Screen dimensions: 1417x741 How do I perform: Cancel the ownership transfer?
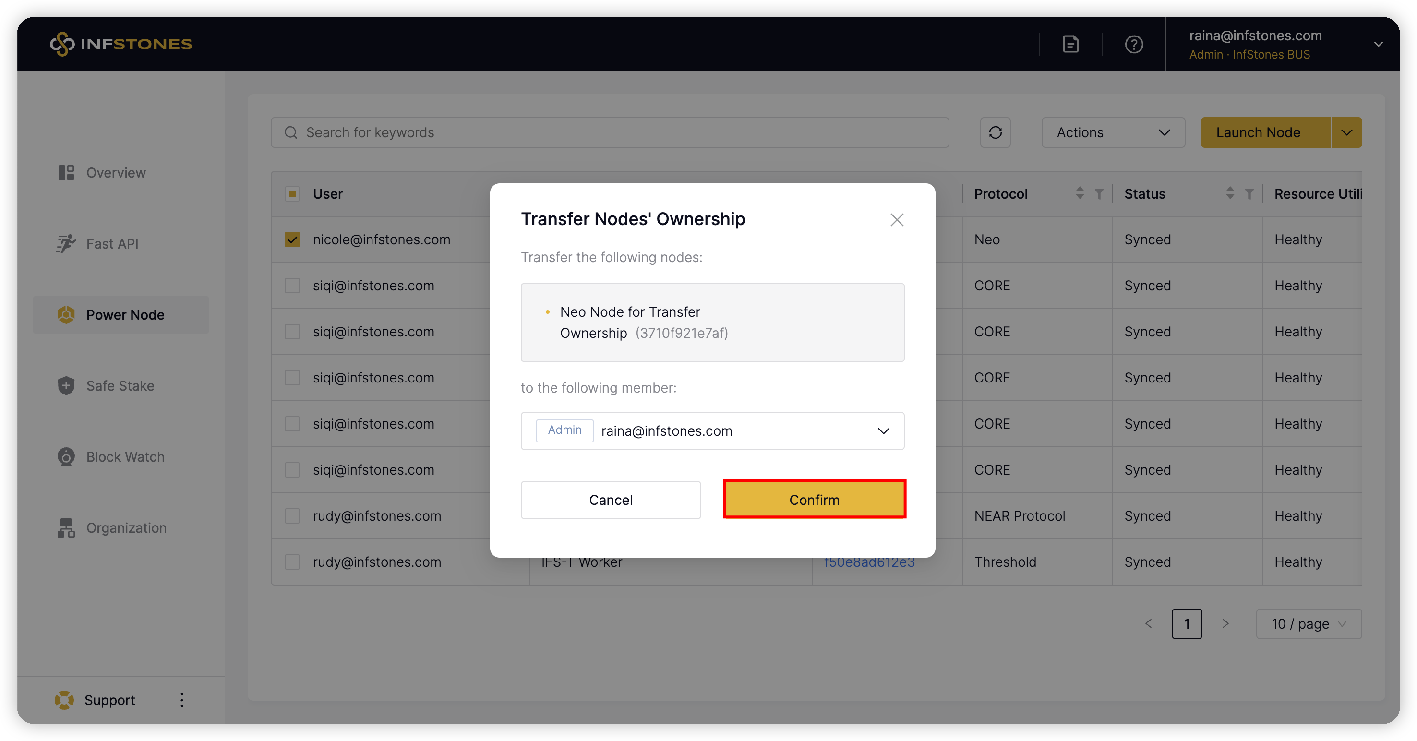click(610, 500)
